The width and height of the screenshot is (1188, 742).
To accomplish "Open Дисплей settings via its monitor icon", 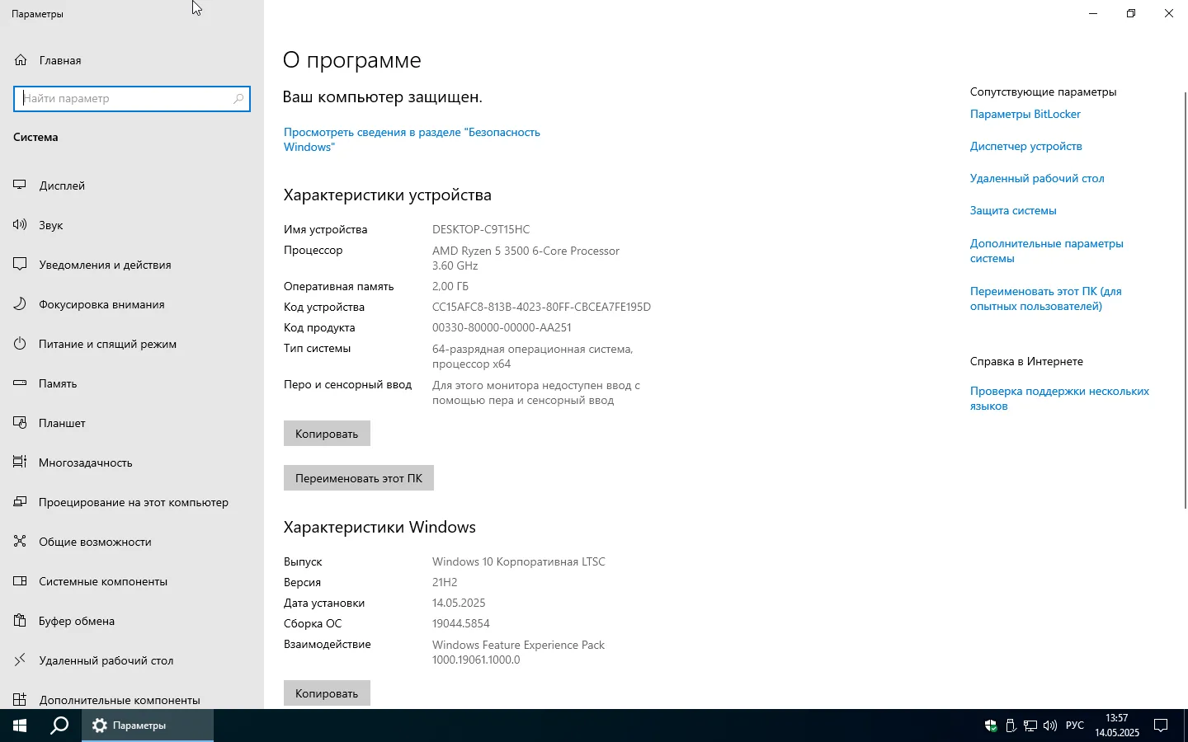I will (x=21, y=185).
